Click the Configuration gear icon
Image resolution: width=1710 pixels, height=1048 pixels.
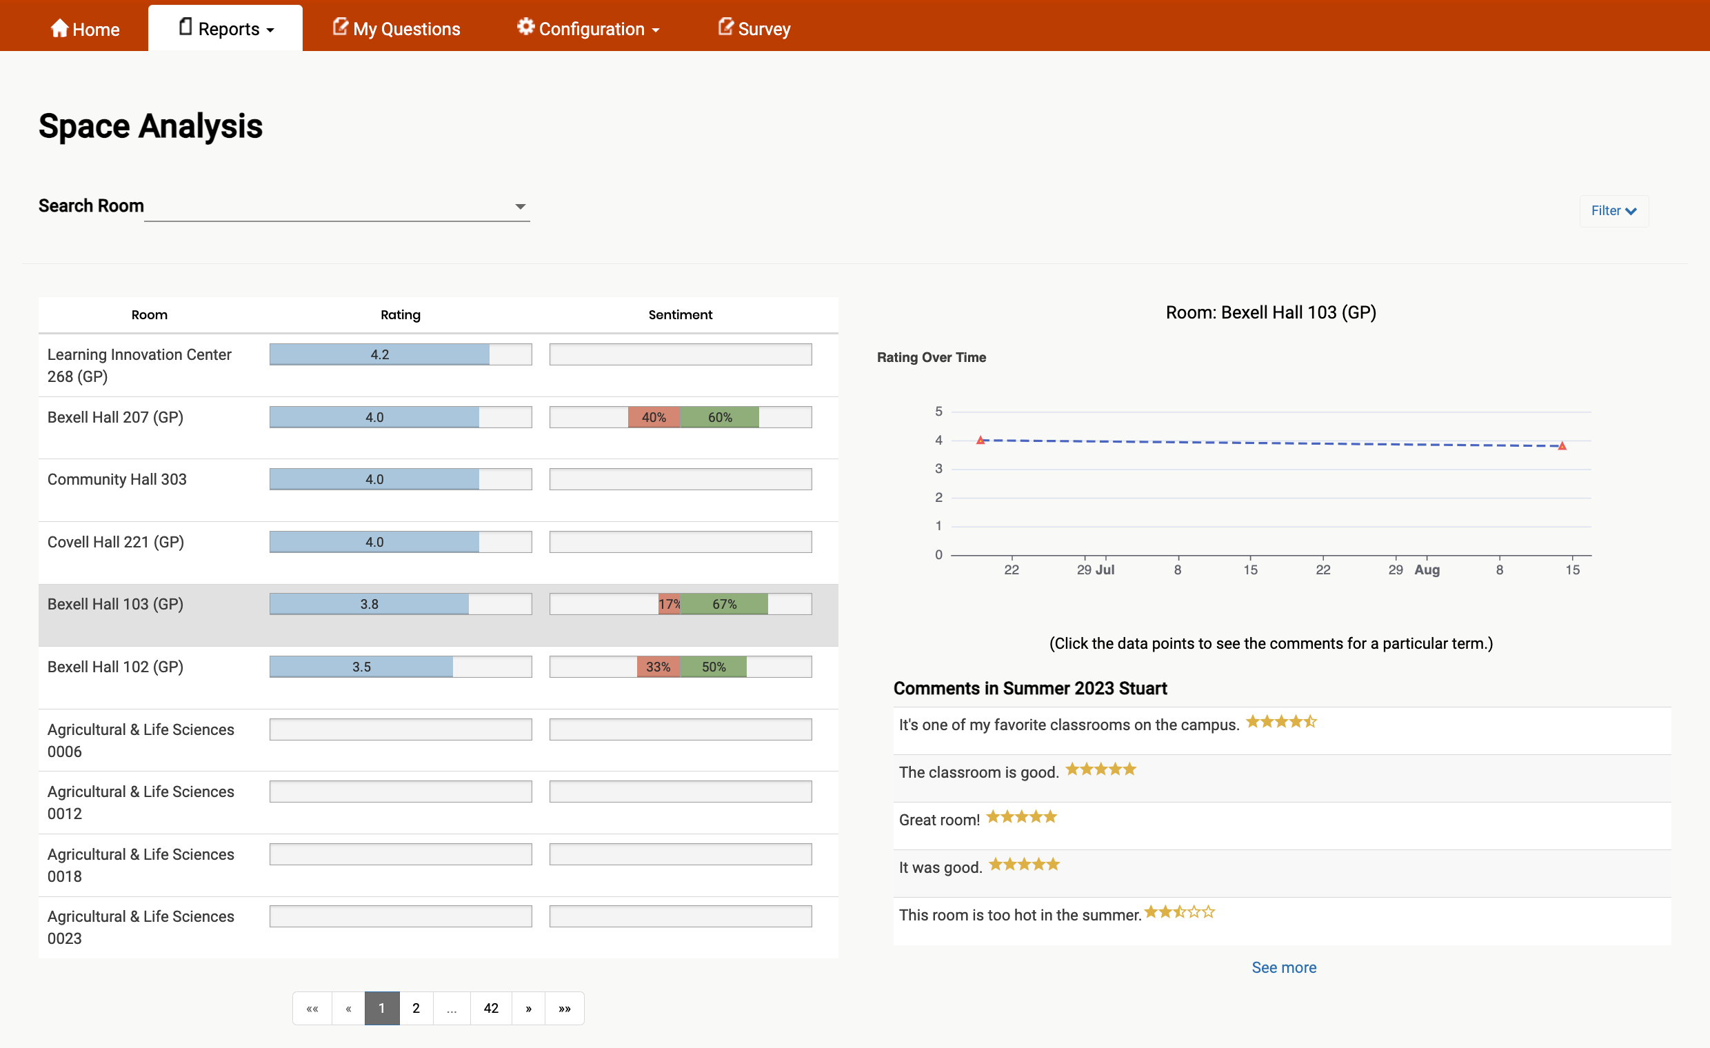click(525, 26)
